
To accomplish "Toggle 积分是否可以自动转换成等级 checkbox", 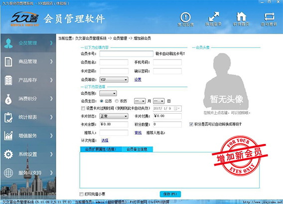I will (x=191, y=124).
